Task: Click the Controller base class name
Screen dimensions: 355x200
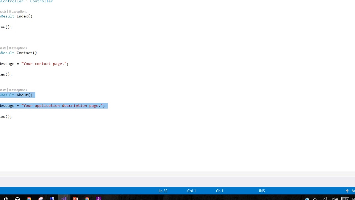Action: click(41, 1)
